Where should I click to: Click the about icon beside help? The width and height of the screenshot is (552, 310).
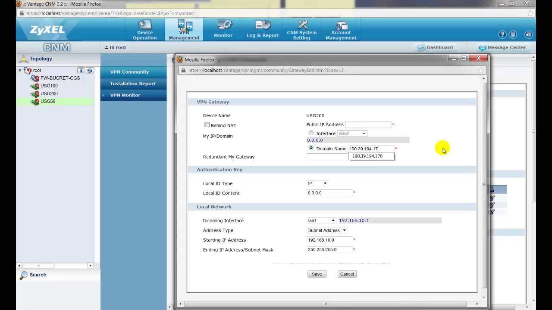[x=513, y=35]
